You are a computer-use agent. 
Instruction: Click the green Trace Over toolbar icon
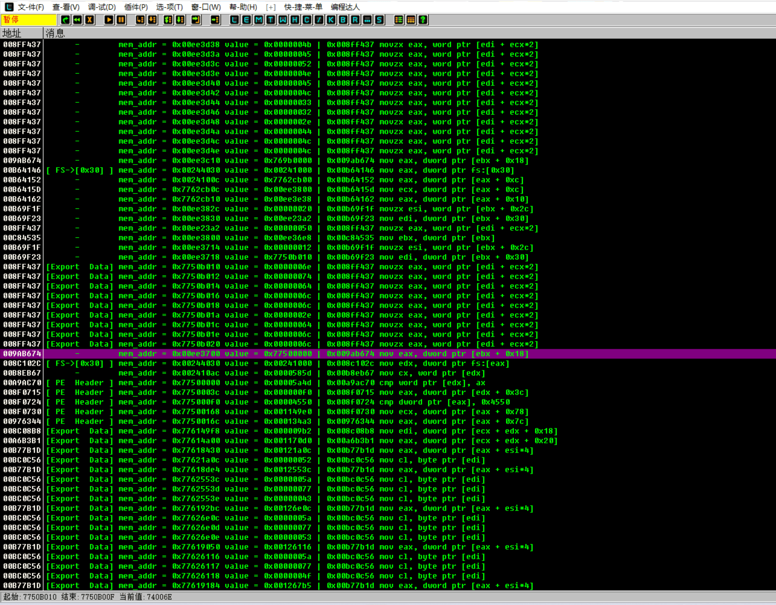click(180, 20)
